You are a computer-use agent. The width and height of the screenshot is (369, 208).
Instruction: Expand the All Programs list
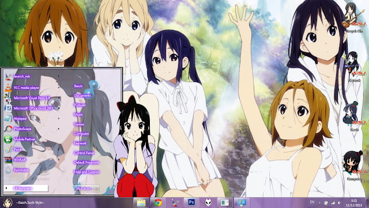[26, 188]
